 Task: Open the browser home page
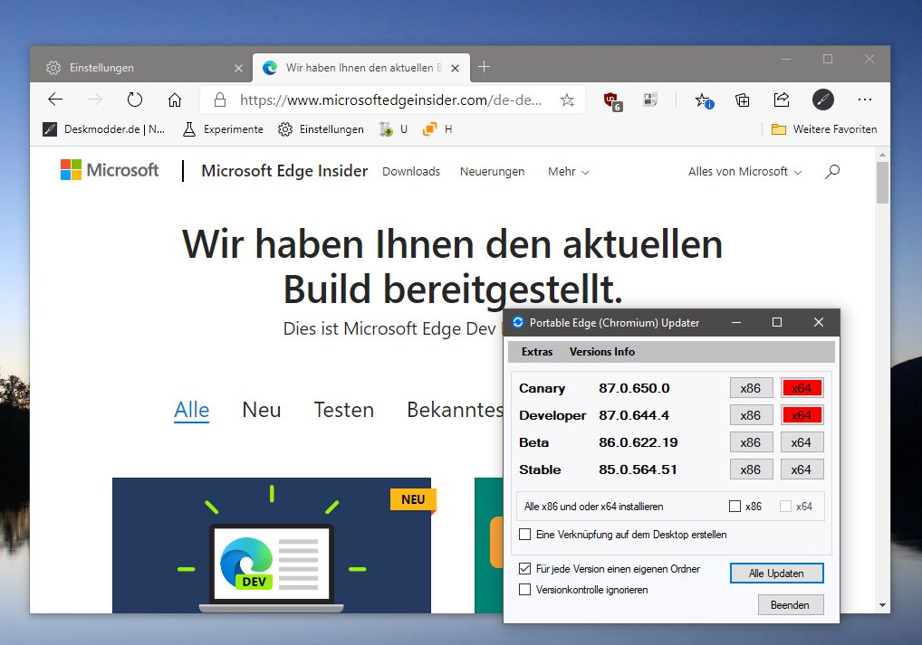(x=175, y=100)
